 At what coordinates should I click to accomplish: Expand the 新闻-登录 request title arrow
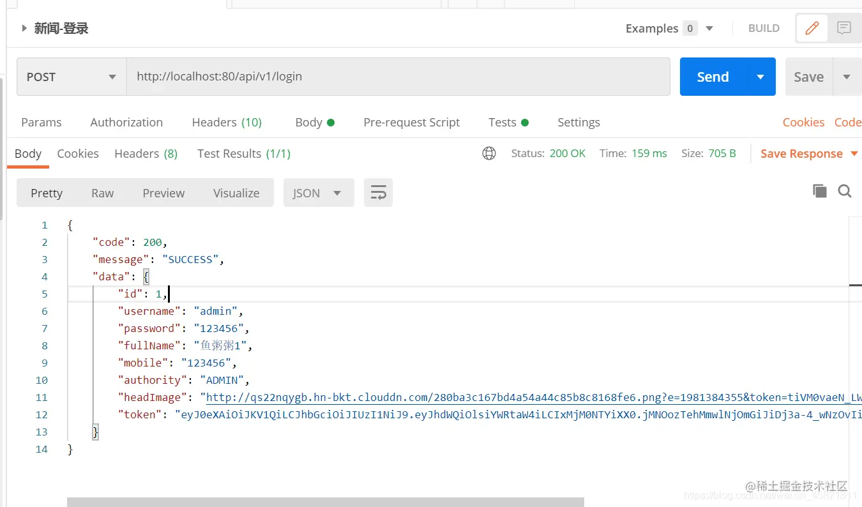click(x=24, y=28)
